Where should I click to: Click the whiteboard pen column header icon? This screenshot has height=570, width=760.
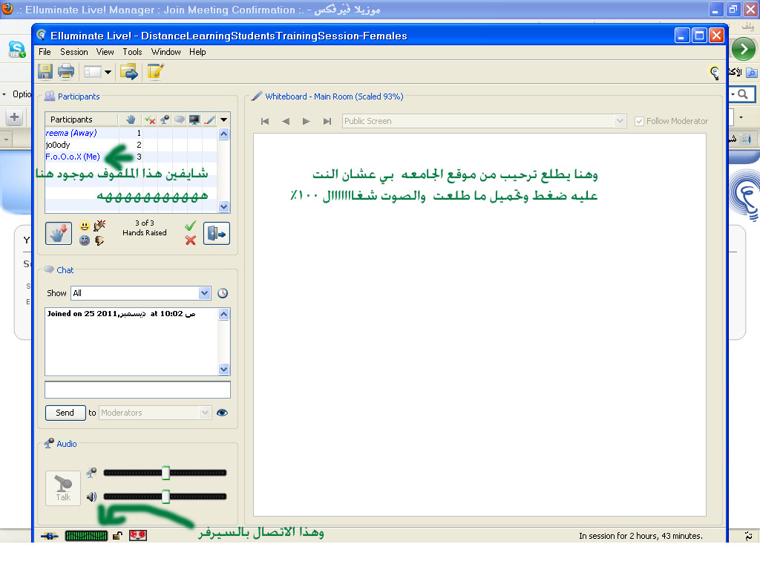[x=209, y=119]
